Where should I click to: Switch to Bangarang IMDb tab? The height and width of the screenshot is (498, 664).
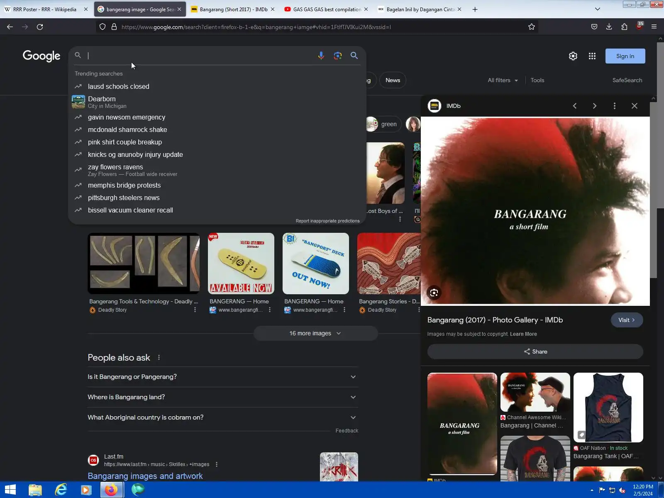click(234, 9)
